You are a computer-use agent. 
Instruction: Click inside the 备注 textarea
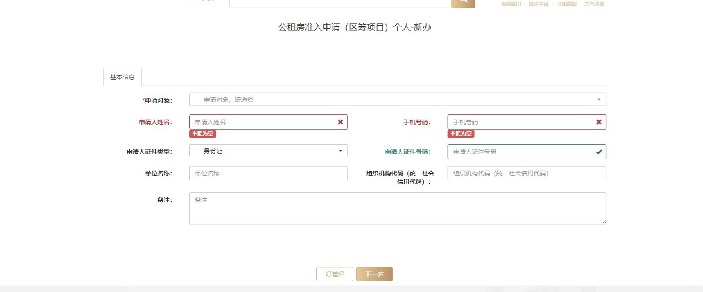click(x=398, y=208)
